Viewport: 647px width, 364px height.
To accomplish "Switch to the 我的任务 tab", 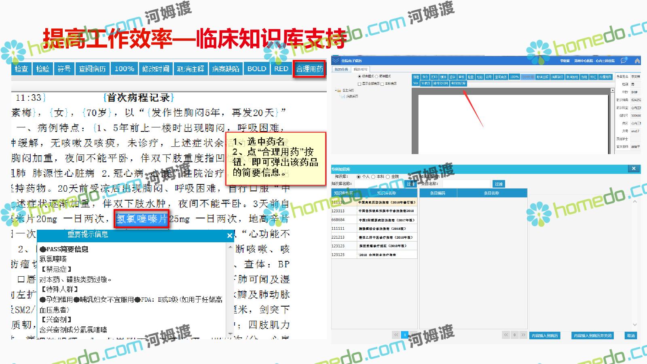I will coord(341,70).
